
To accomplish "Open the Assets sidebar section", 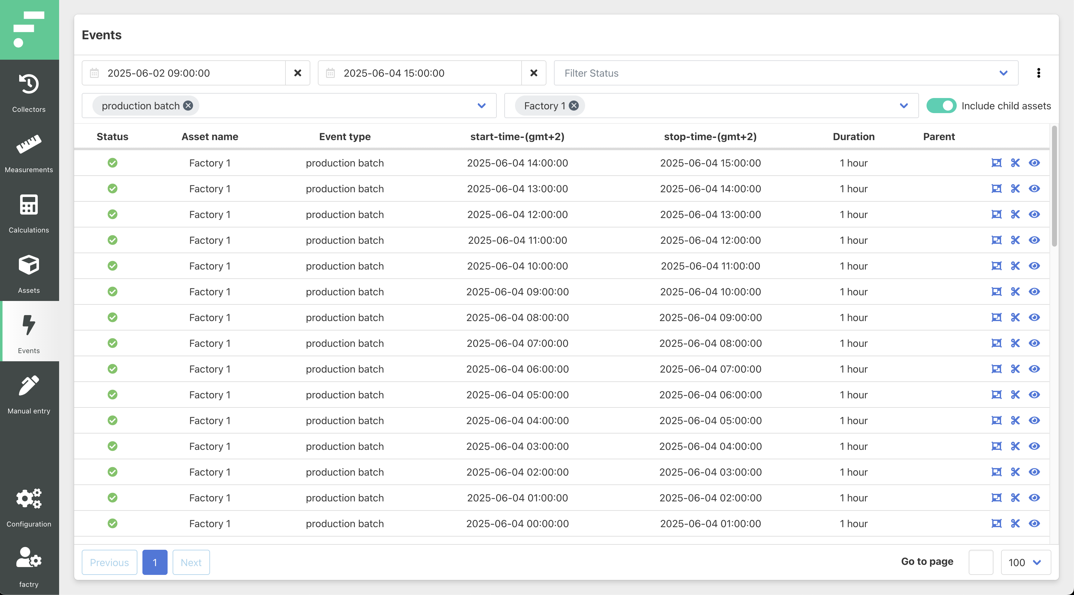I will coord(29,274).
